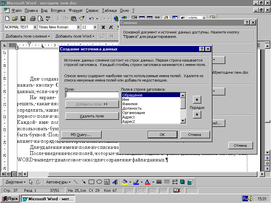
Task: Click the Print icon in toolbar
Action: tap(33, 19)
